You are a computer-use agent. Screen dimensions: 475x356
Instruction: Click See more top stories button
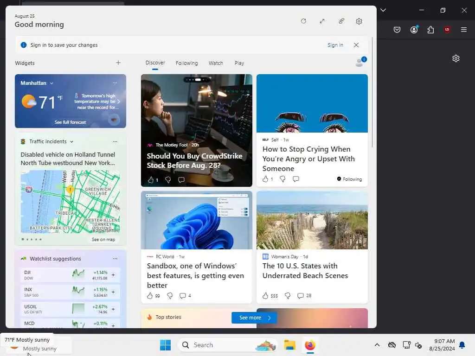[254, 318]
